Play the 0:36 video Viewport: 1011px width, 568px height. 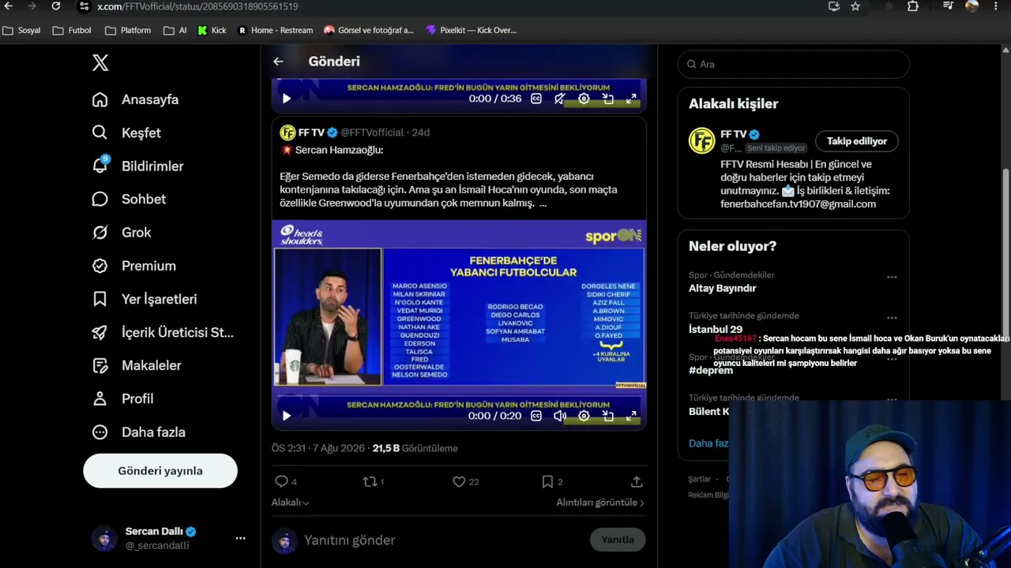pyautogui.click(x=287, y=99)
